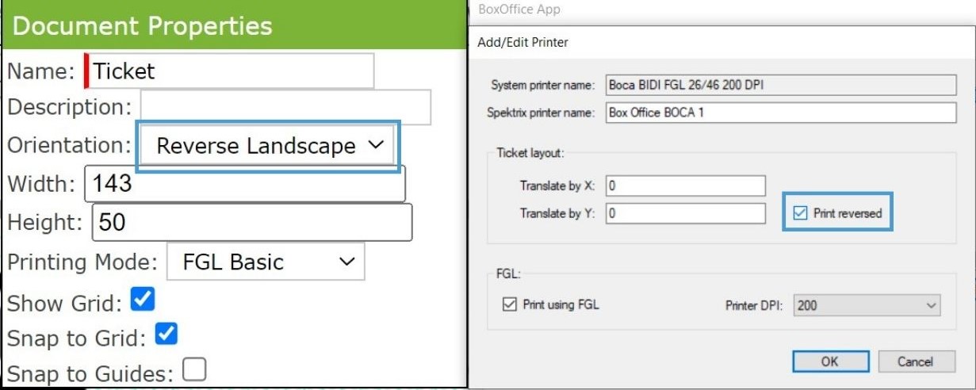Toggle the Print reversed checkbox
Screen dimensions: 976x390
coord(800,213)
